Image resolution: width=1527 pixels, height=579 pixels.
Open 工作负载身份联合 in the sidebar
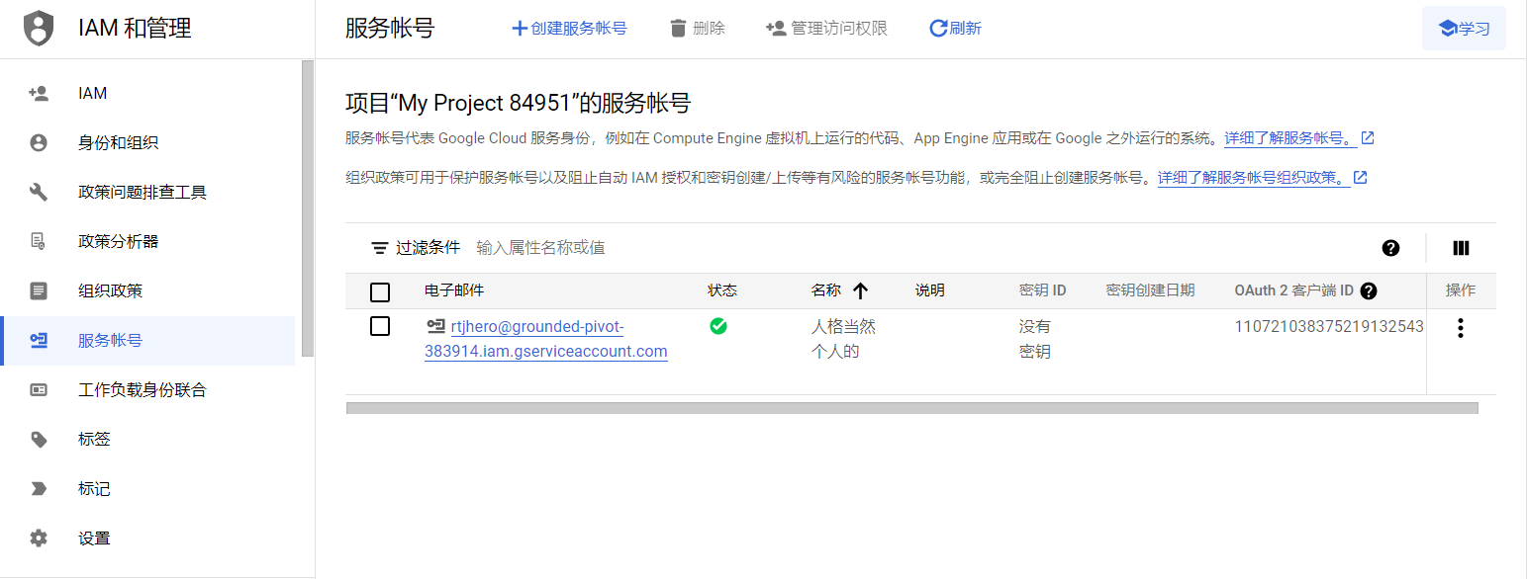click(148, 390)
